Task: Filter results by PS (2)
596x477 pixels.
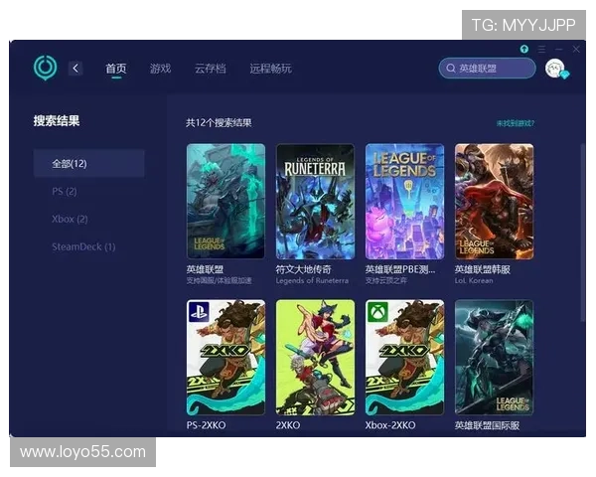Action: [65, 192]
